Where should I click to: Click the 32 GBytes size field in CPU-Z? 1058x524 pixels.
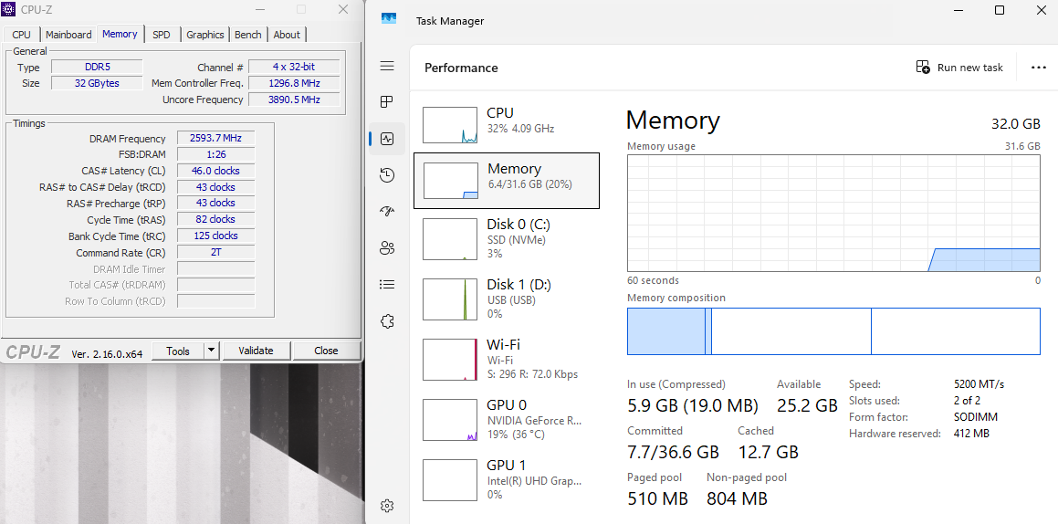coord(97,83)
